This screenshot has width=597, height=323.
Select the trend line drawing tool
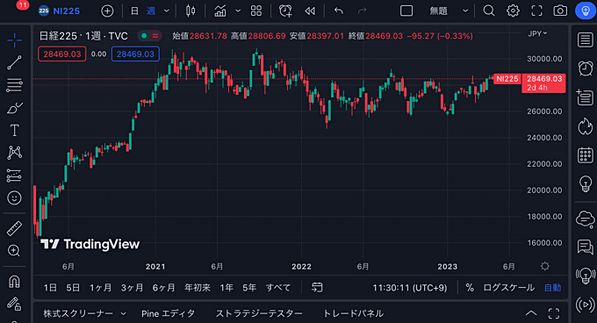[x=14, y=63]
